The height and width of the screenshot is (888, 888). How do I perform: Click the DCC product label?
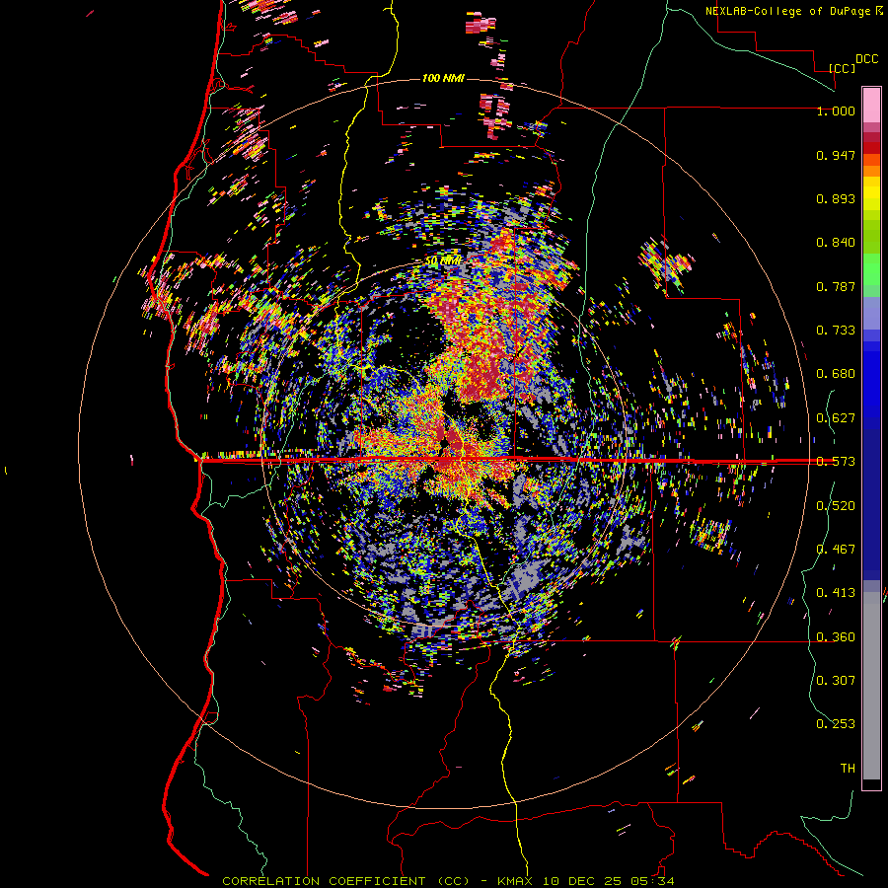[867, 59]
